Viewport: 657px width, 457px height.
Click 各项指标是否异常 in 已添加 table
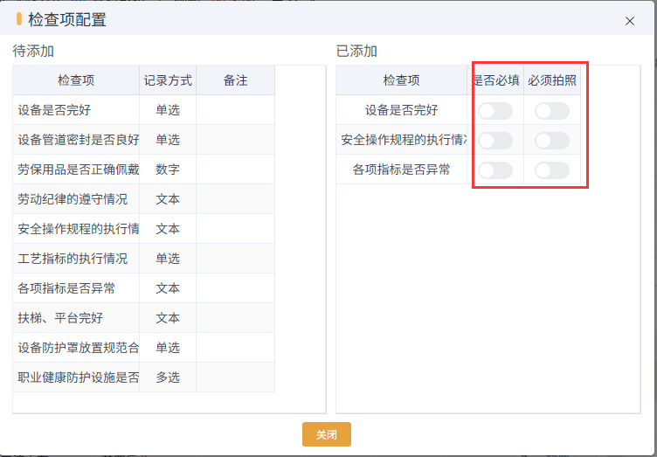tap(401, 170)
